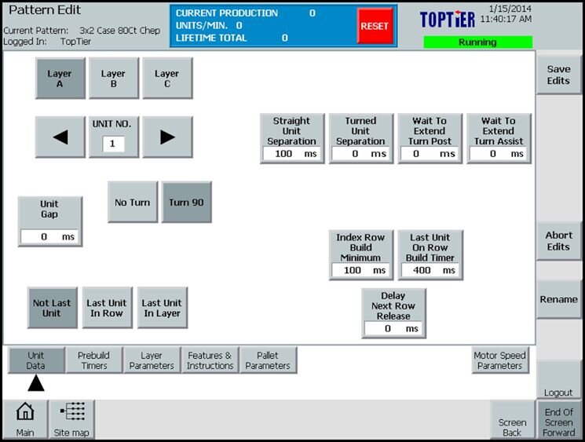Viewport: 585px width, 442px height.
Task: Open the Layer Parameters tab
Action: pyautogui.click(x=152, y=360)
